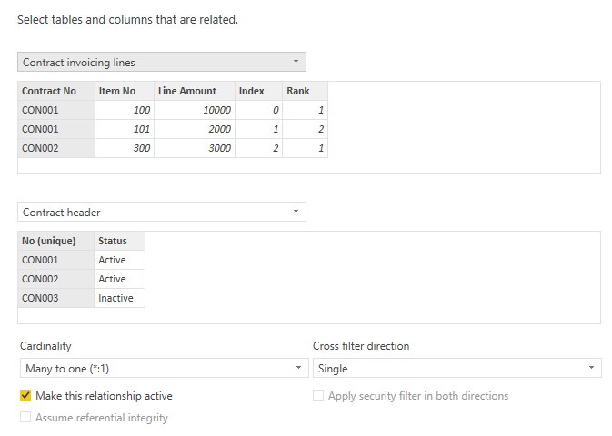The width and height of the screenshot is (612, 436).
Task: Click Item No cell 300
Action: click(x=125, y=148)
